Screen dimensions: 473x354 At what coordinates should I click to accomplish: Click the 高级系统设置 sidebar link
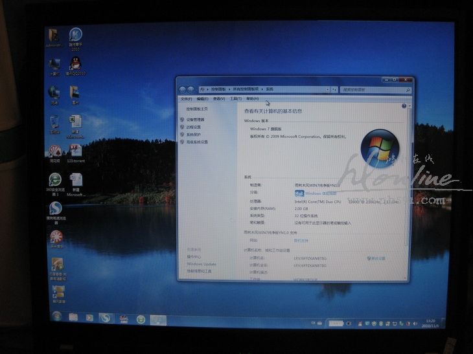click(x=197, y=142)
